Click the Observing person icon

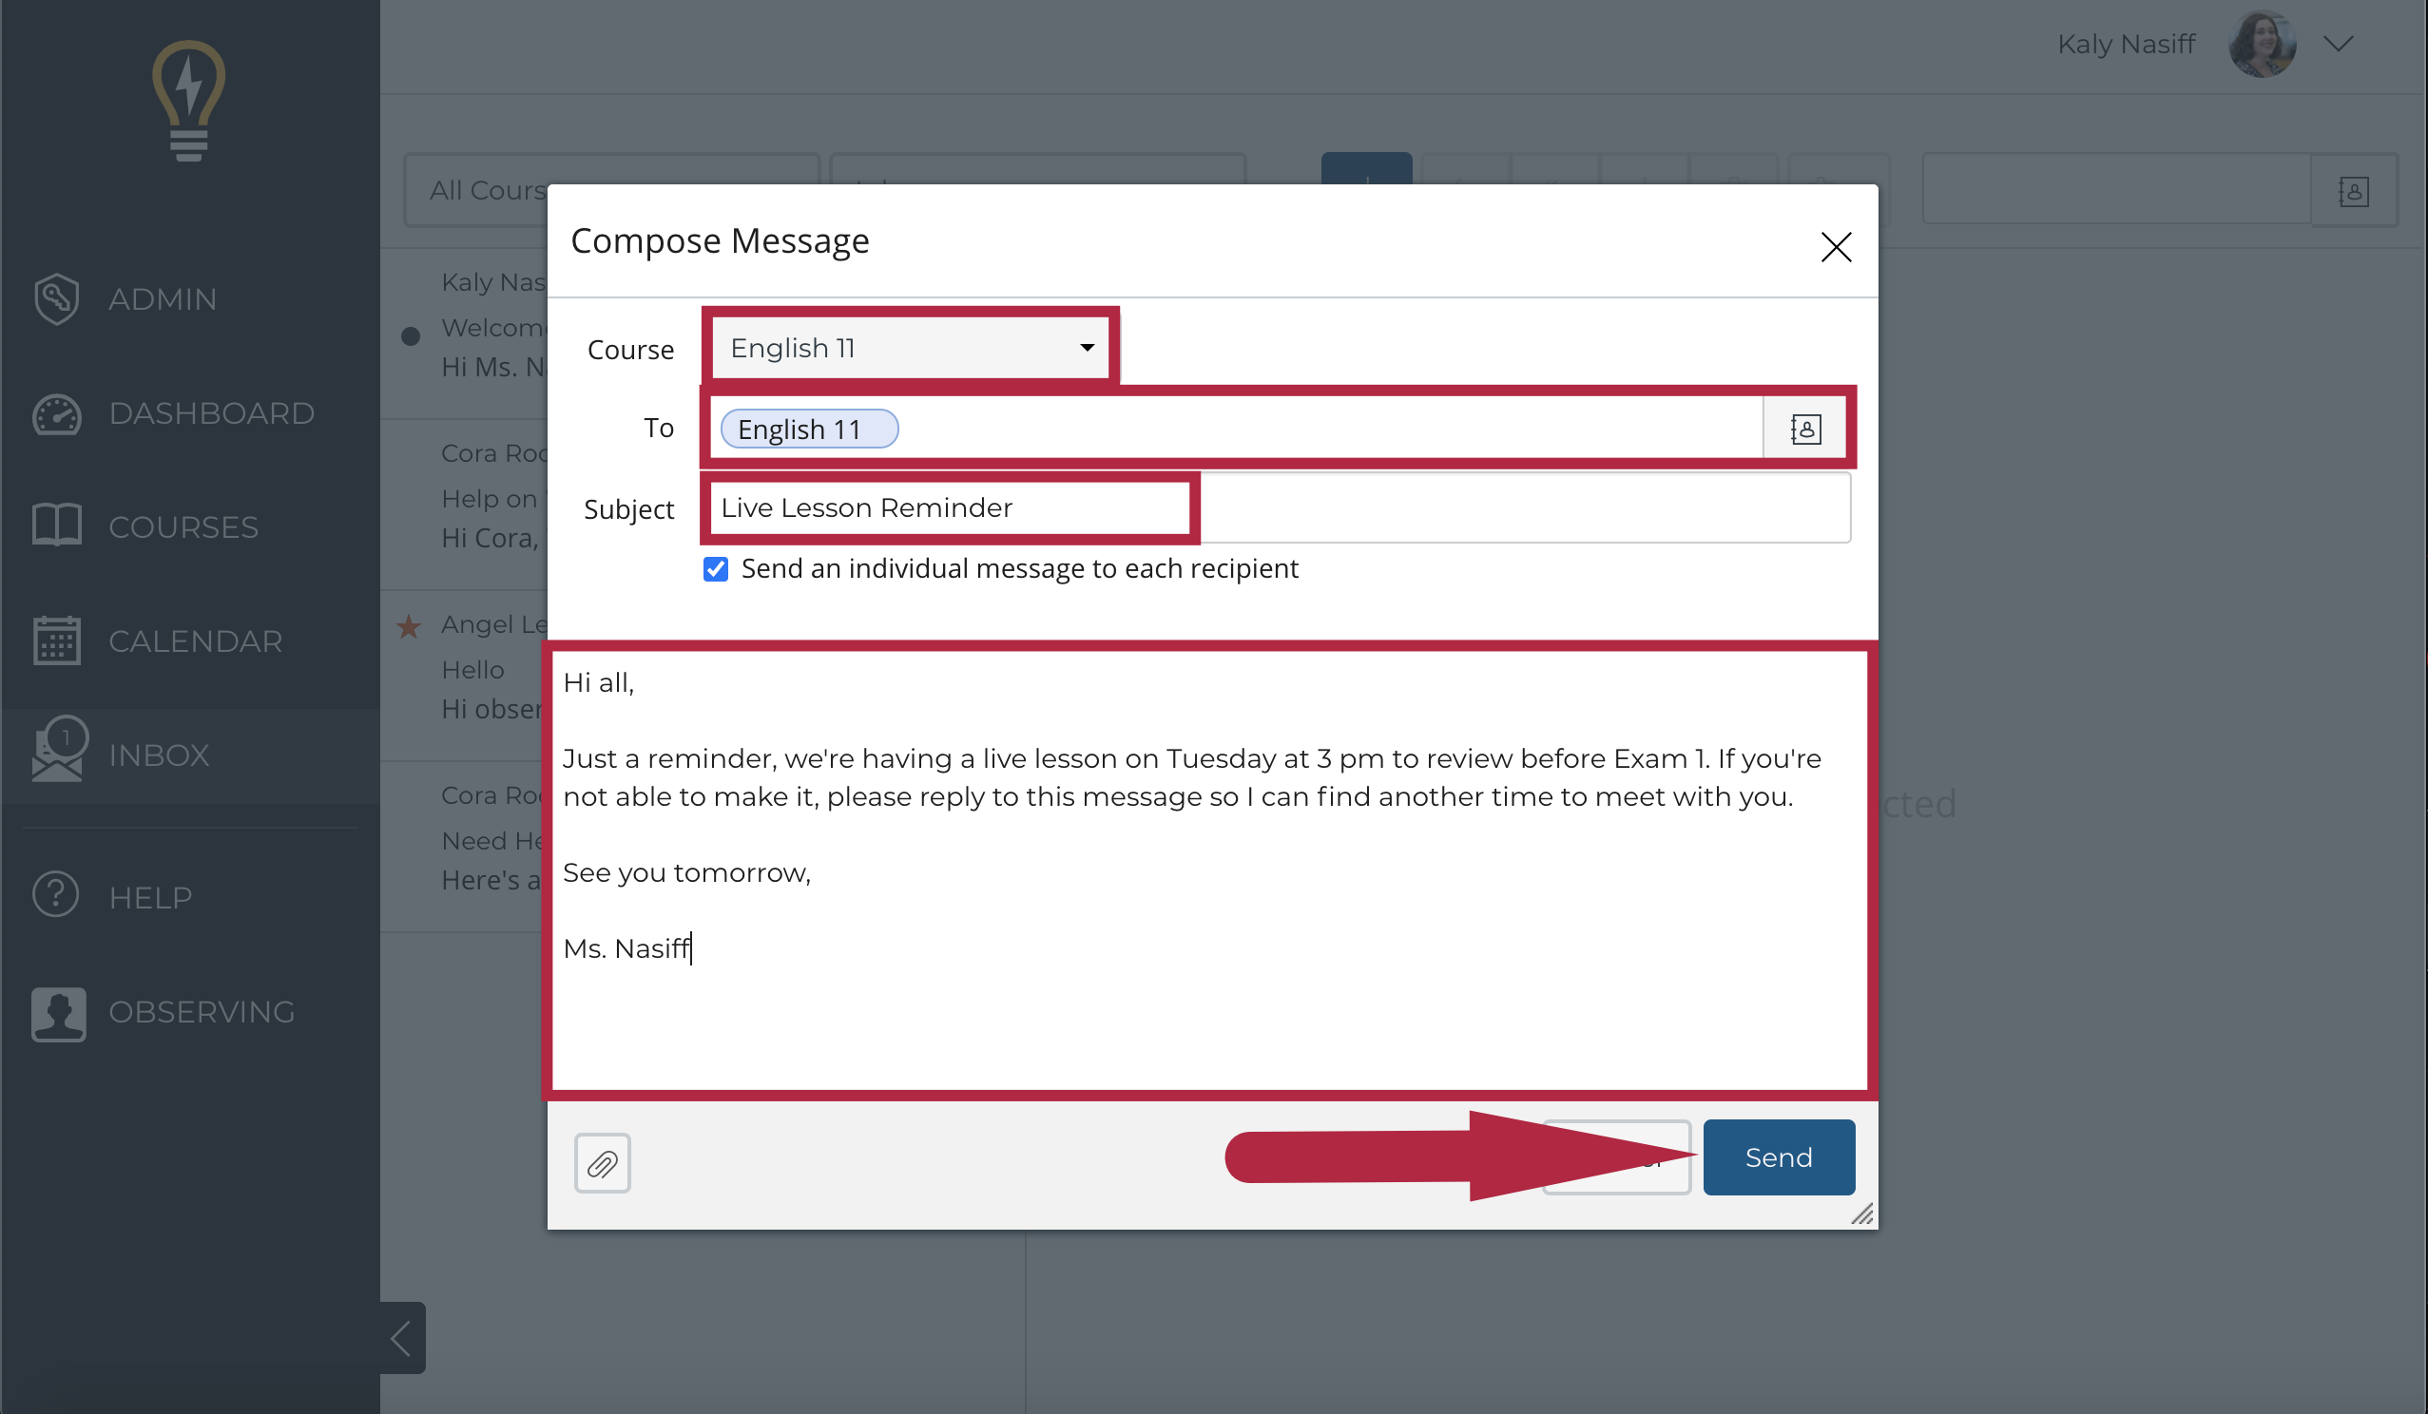click(x=58, y=1013)
